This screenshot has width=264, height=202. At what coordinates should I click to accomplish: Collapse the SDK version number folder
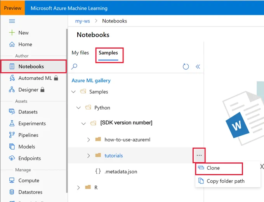(x=83, y=124)
